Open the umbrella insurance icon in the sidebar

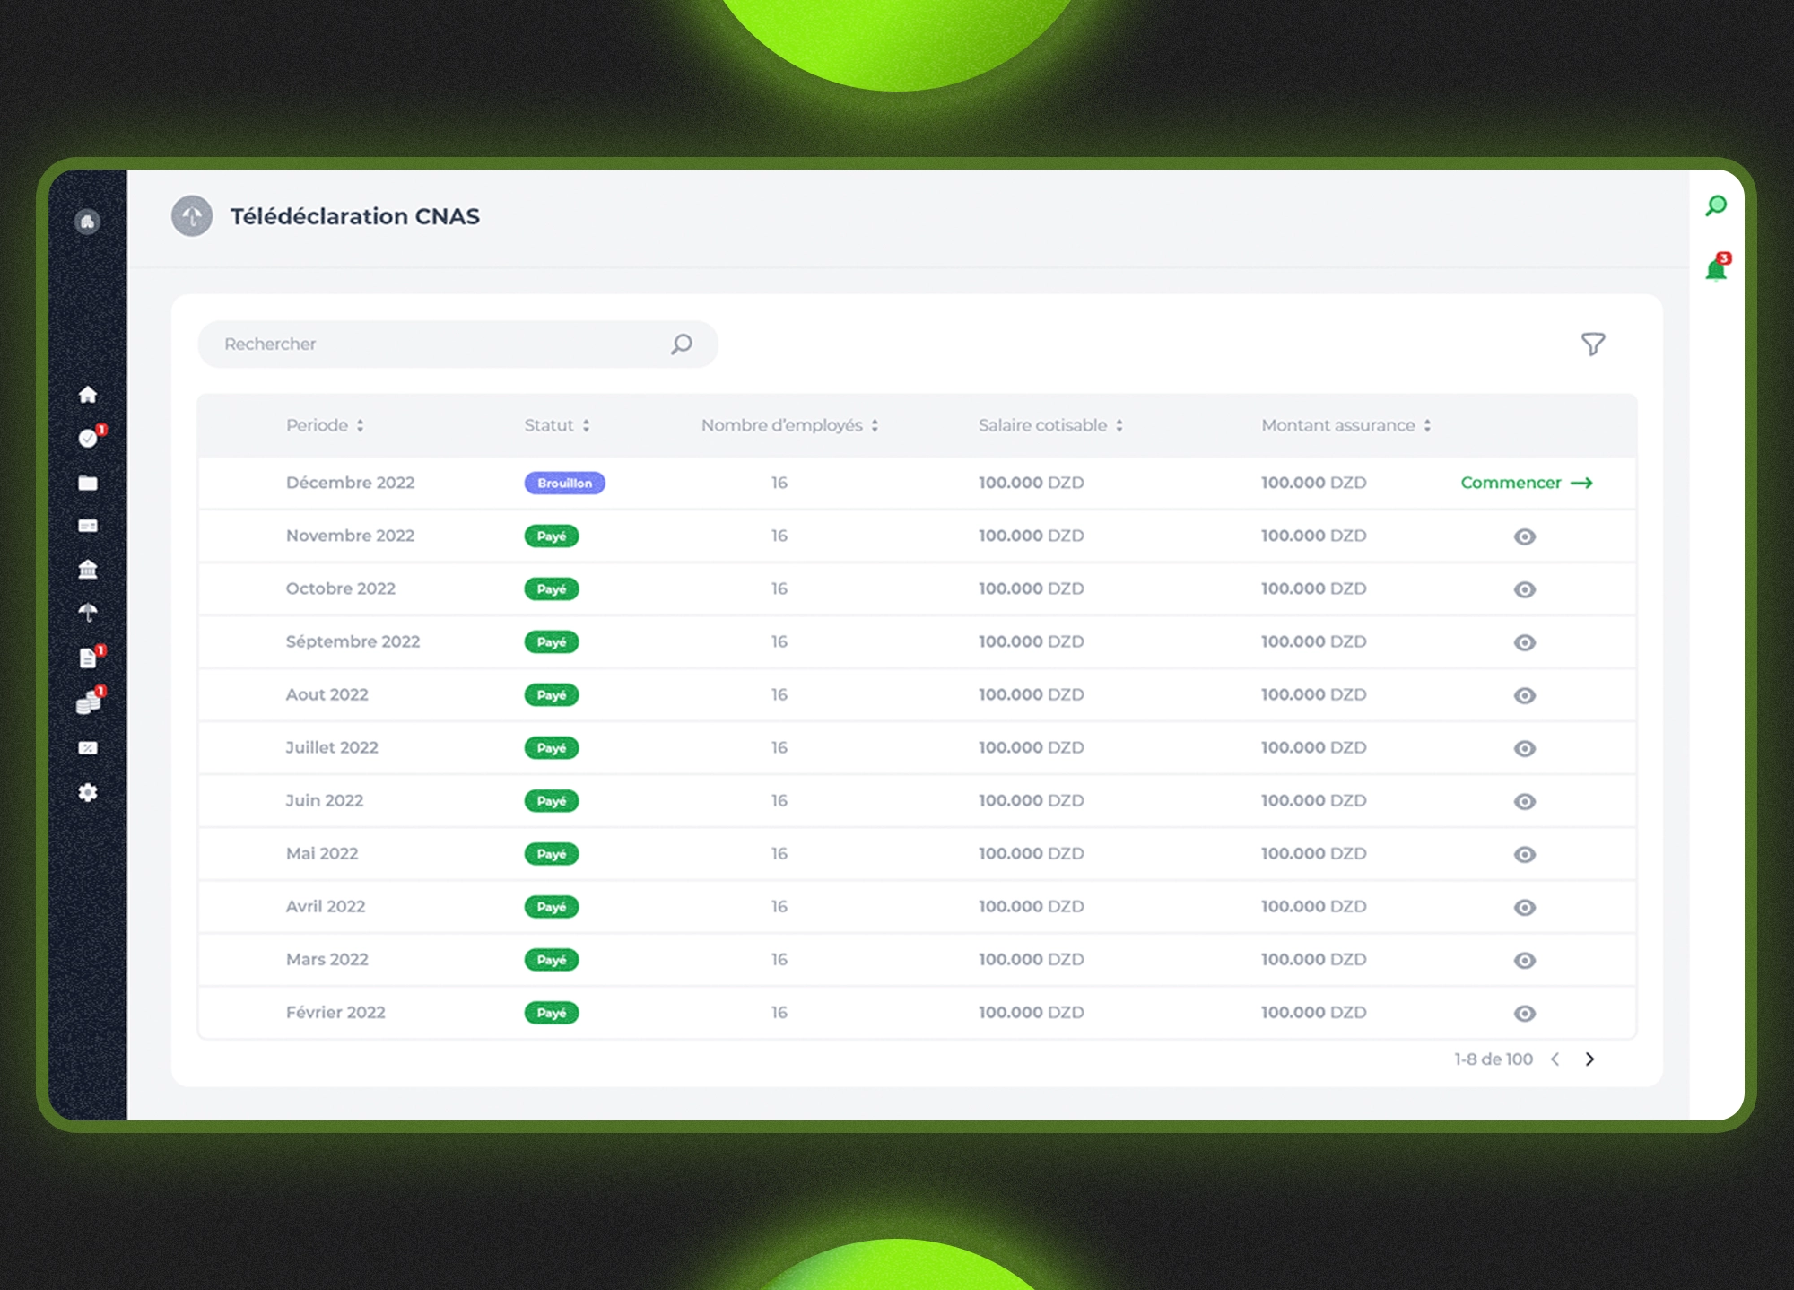tap(88, 613)
